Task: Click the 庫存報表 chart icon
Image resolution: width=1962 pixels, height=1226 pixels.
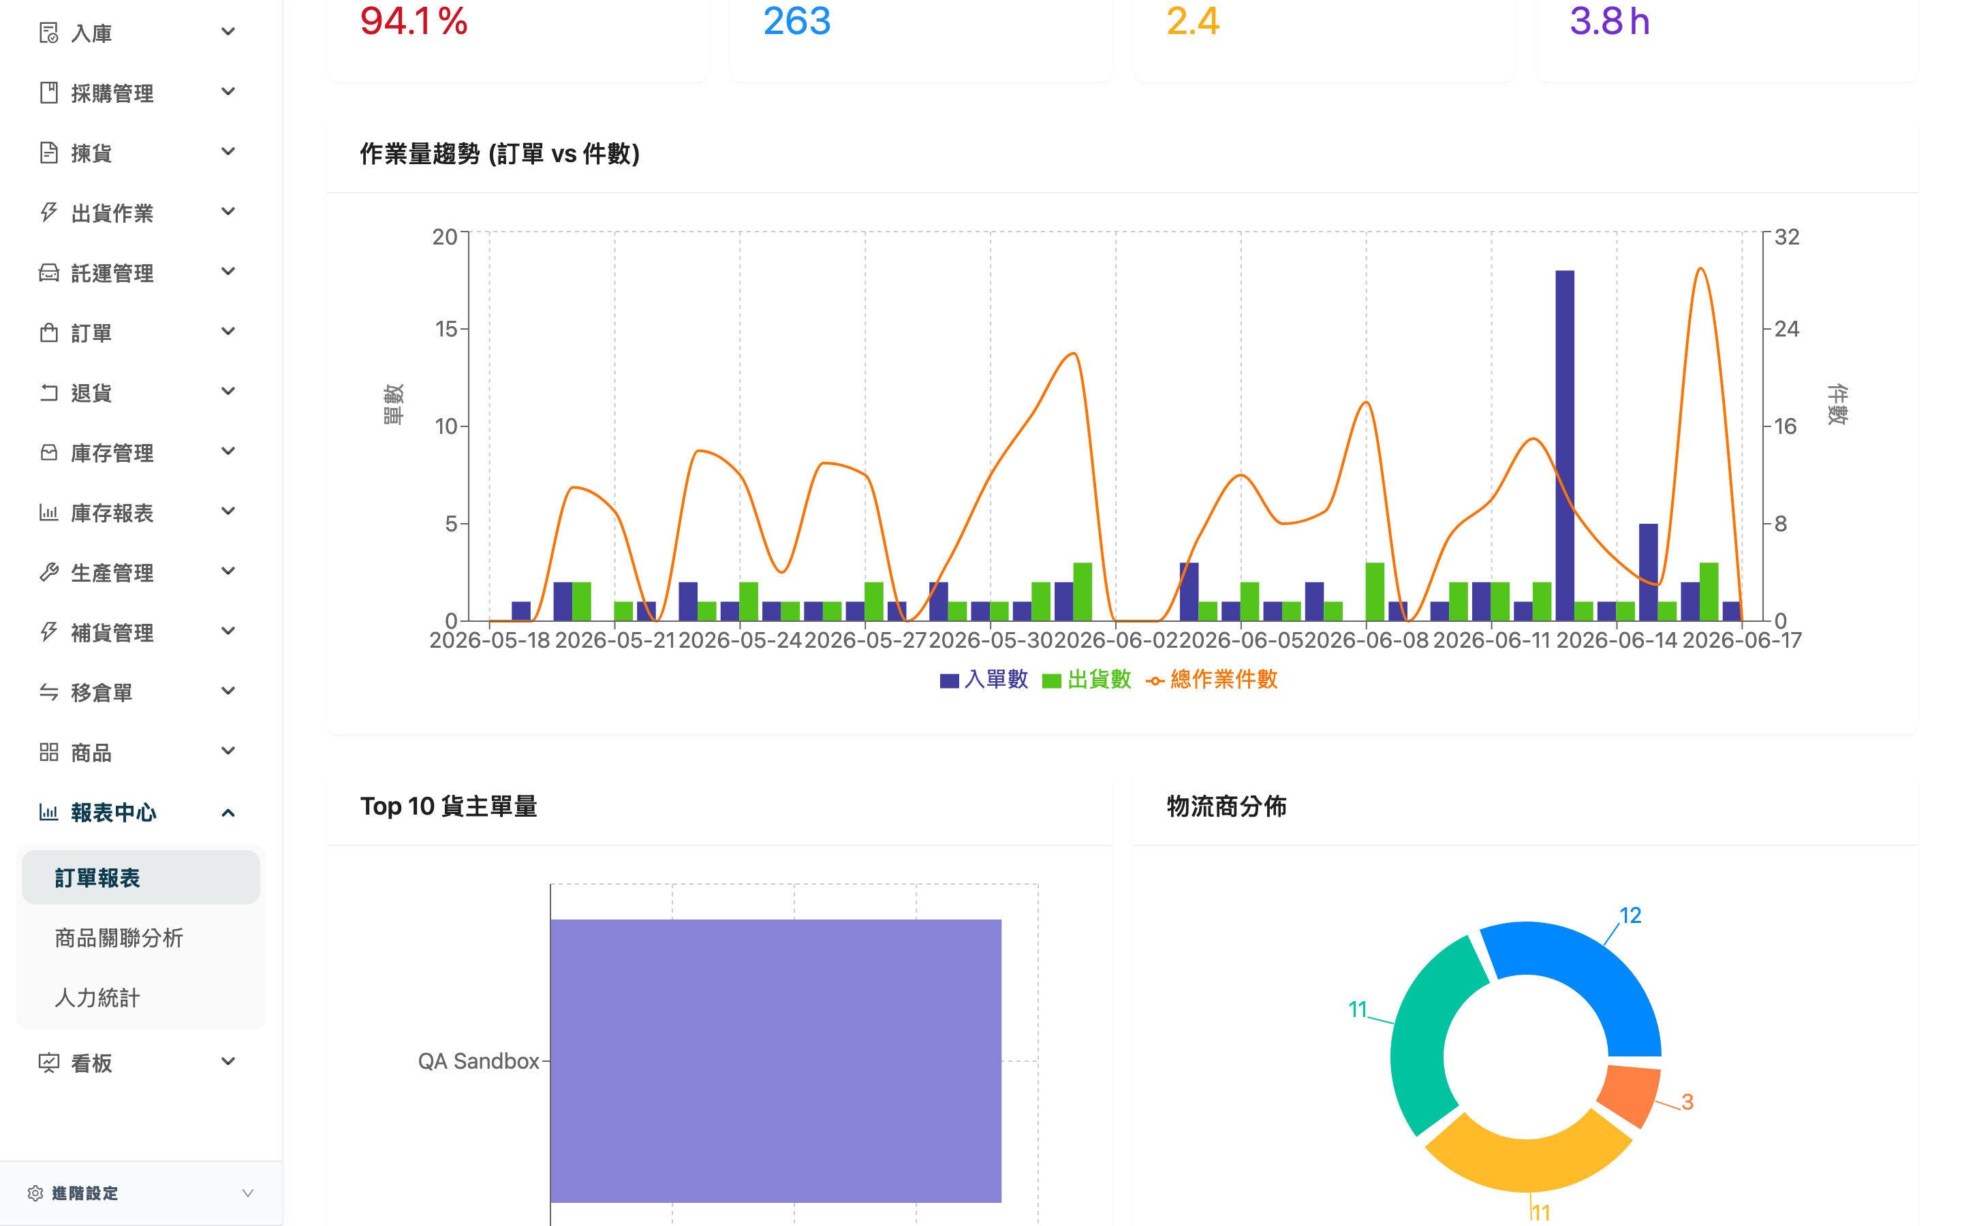Action: point(48,512)
